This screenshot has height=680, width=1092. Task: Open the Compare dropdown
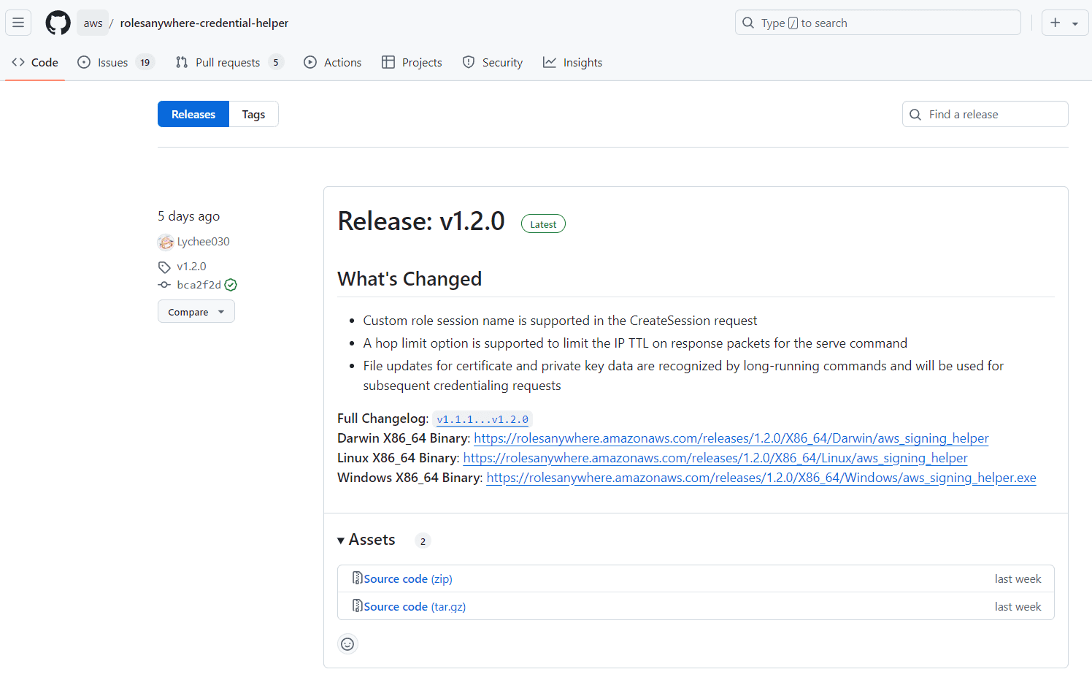point(196,312)
